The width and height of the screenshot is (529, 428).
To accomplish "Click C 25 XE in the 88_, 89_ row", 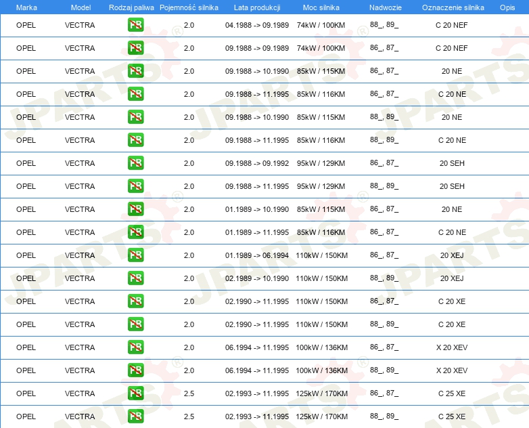I will (x=452, y=416).
